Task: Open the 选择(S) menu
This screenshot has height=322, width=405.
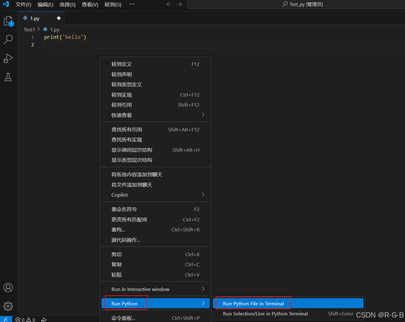Action: click(68, 4)
